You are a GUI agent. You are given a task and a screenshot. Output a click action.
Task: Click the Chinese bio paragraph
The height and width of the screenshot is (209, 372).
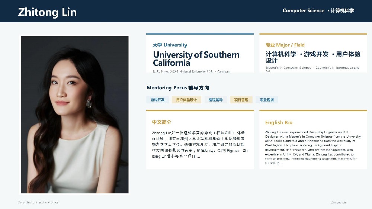coord(199,144)
